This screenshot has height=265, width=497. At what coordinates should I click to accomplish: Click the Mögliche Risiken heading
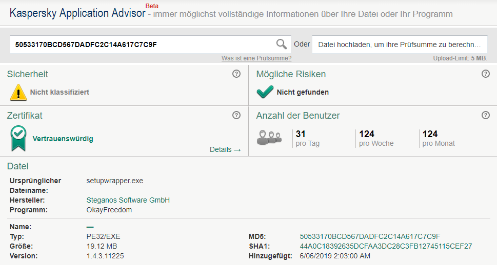[x=291, y=74]
